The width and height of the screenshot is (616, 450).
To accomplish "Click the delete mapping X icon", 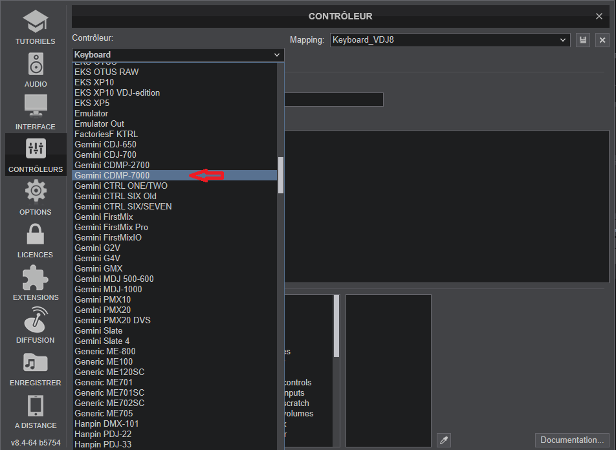I will (602, 40).
